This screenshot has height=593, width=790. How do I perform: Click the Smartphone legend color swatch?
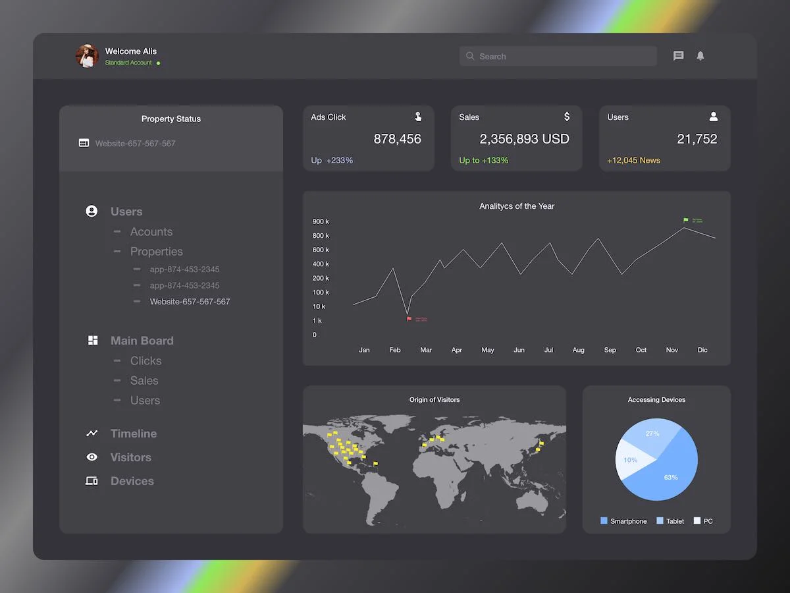point(604,521)
